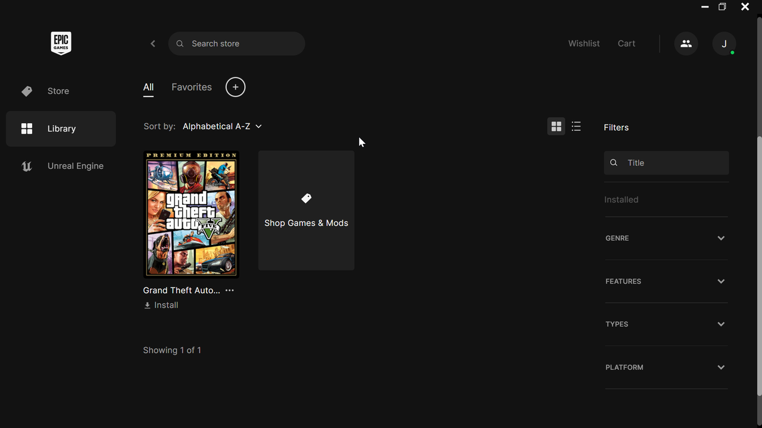
Task: Switch to list view
Action: [576, 126]
